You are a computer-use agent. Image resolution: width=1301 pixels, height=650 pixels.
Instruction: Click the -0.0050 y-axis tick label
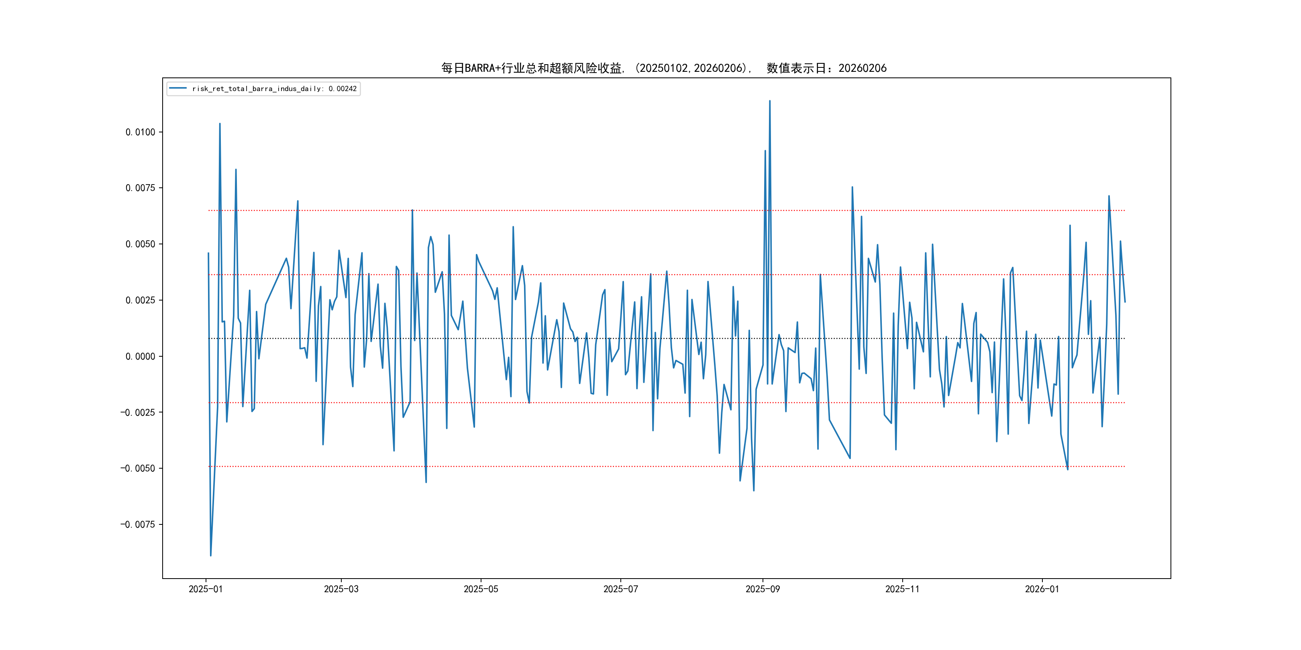(x=137, y=468)
